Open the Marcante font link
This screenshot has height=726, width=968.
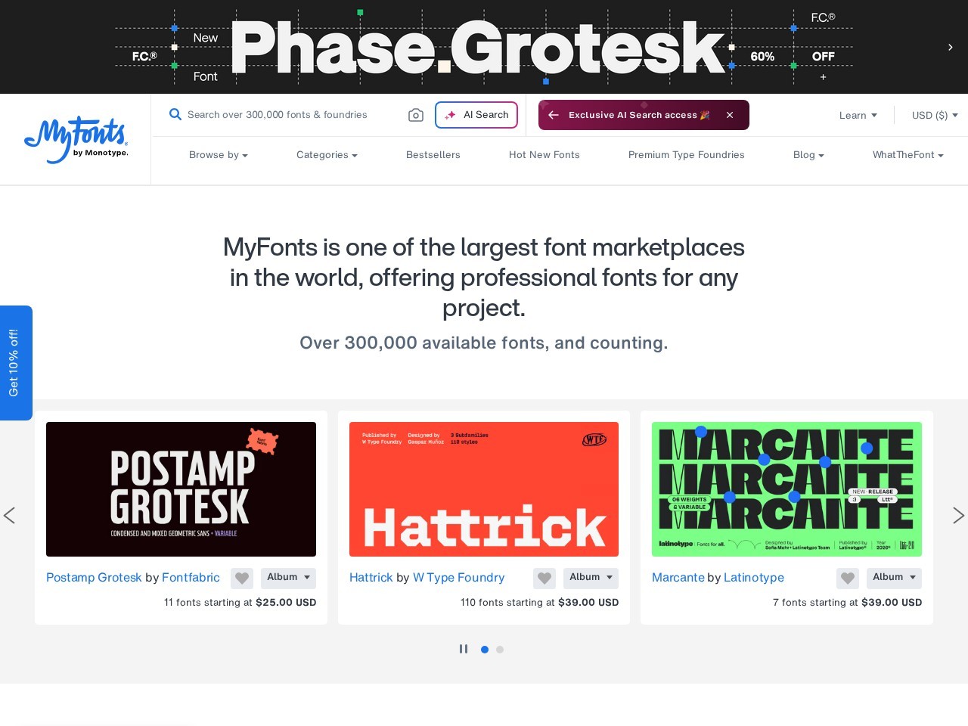(678, 578)
